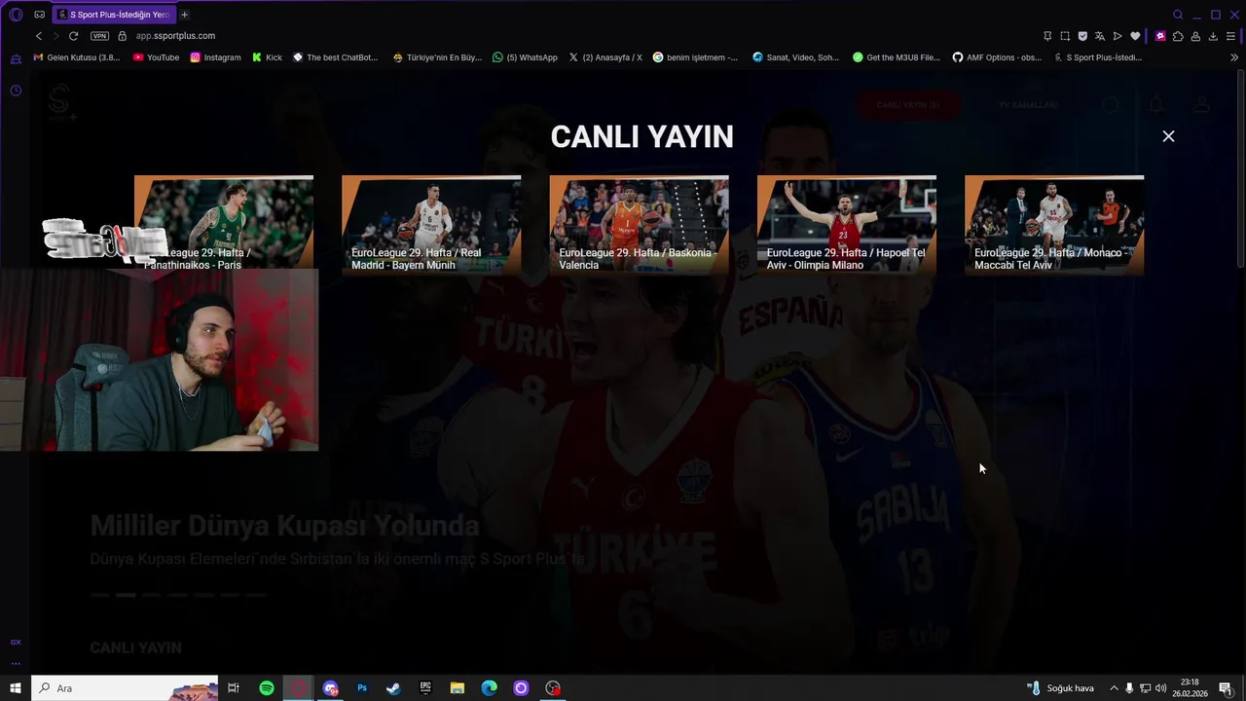Reload the current page

coord(73,36)
